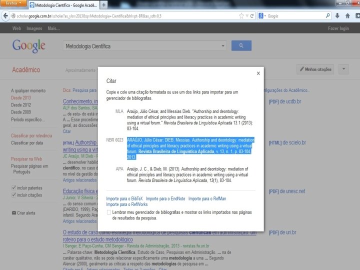This screenshot has width=360, height=270.
Task: Check Lembrar meu gerenciador de bibliografias box
Action: (x=109, y=212)
